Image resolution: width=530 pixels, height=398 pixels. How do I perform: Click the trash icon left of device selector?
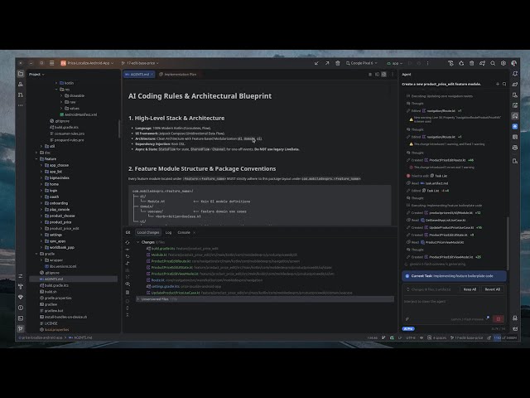point(337,63)
